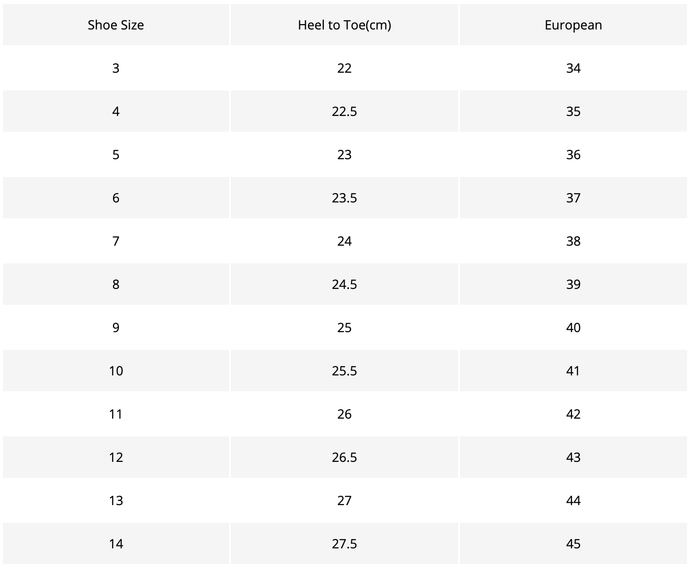Click the shoe size 12 cell

tap(116, 457)
